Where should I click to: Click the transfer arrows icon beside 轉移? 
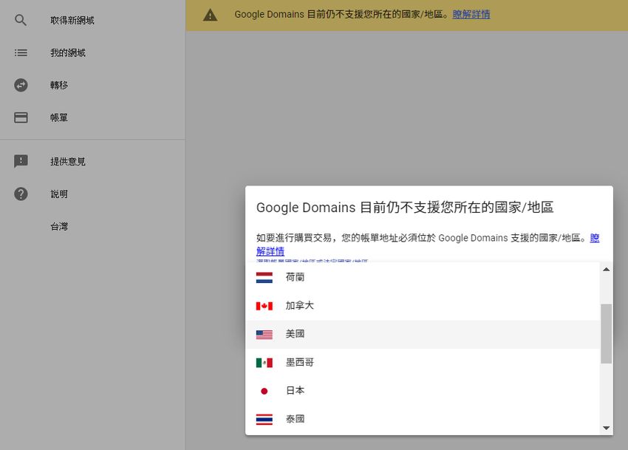tap(21, 85)
